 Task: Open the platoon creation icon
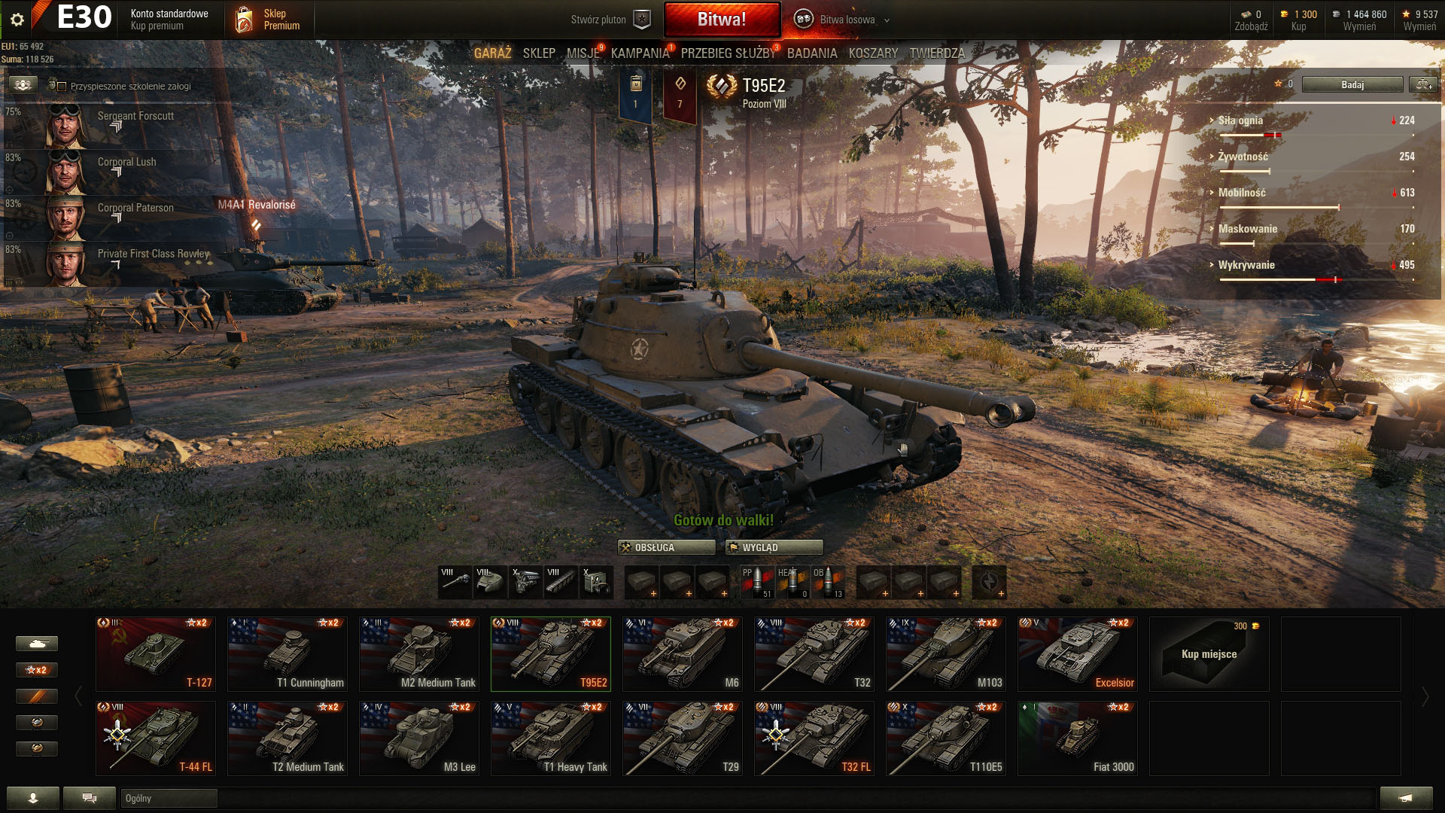642,20
